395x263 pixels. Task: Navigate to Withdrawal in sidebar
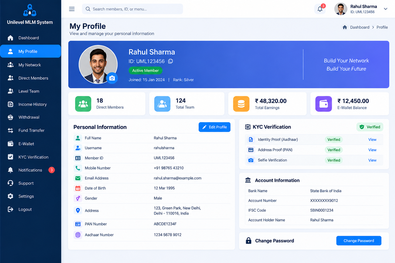[31, 117]
